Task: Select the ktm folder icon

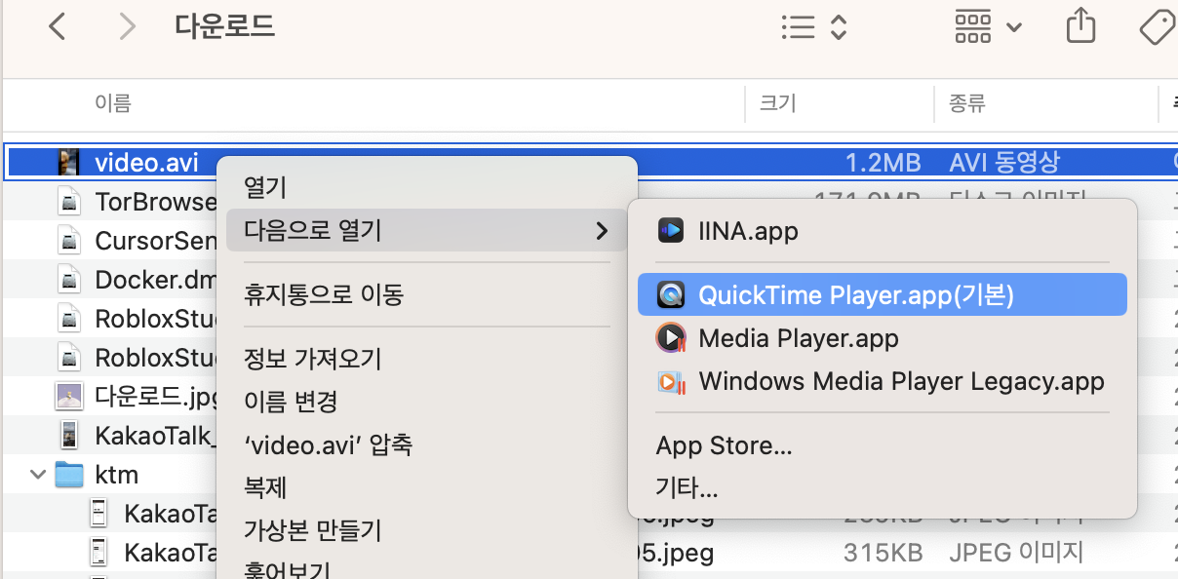Action: point(69,475)
